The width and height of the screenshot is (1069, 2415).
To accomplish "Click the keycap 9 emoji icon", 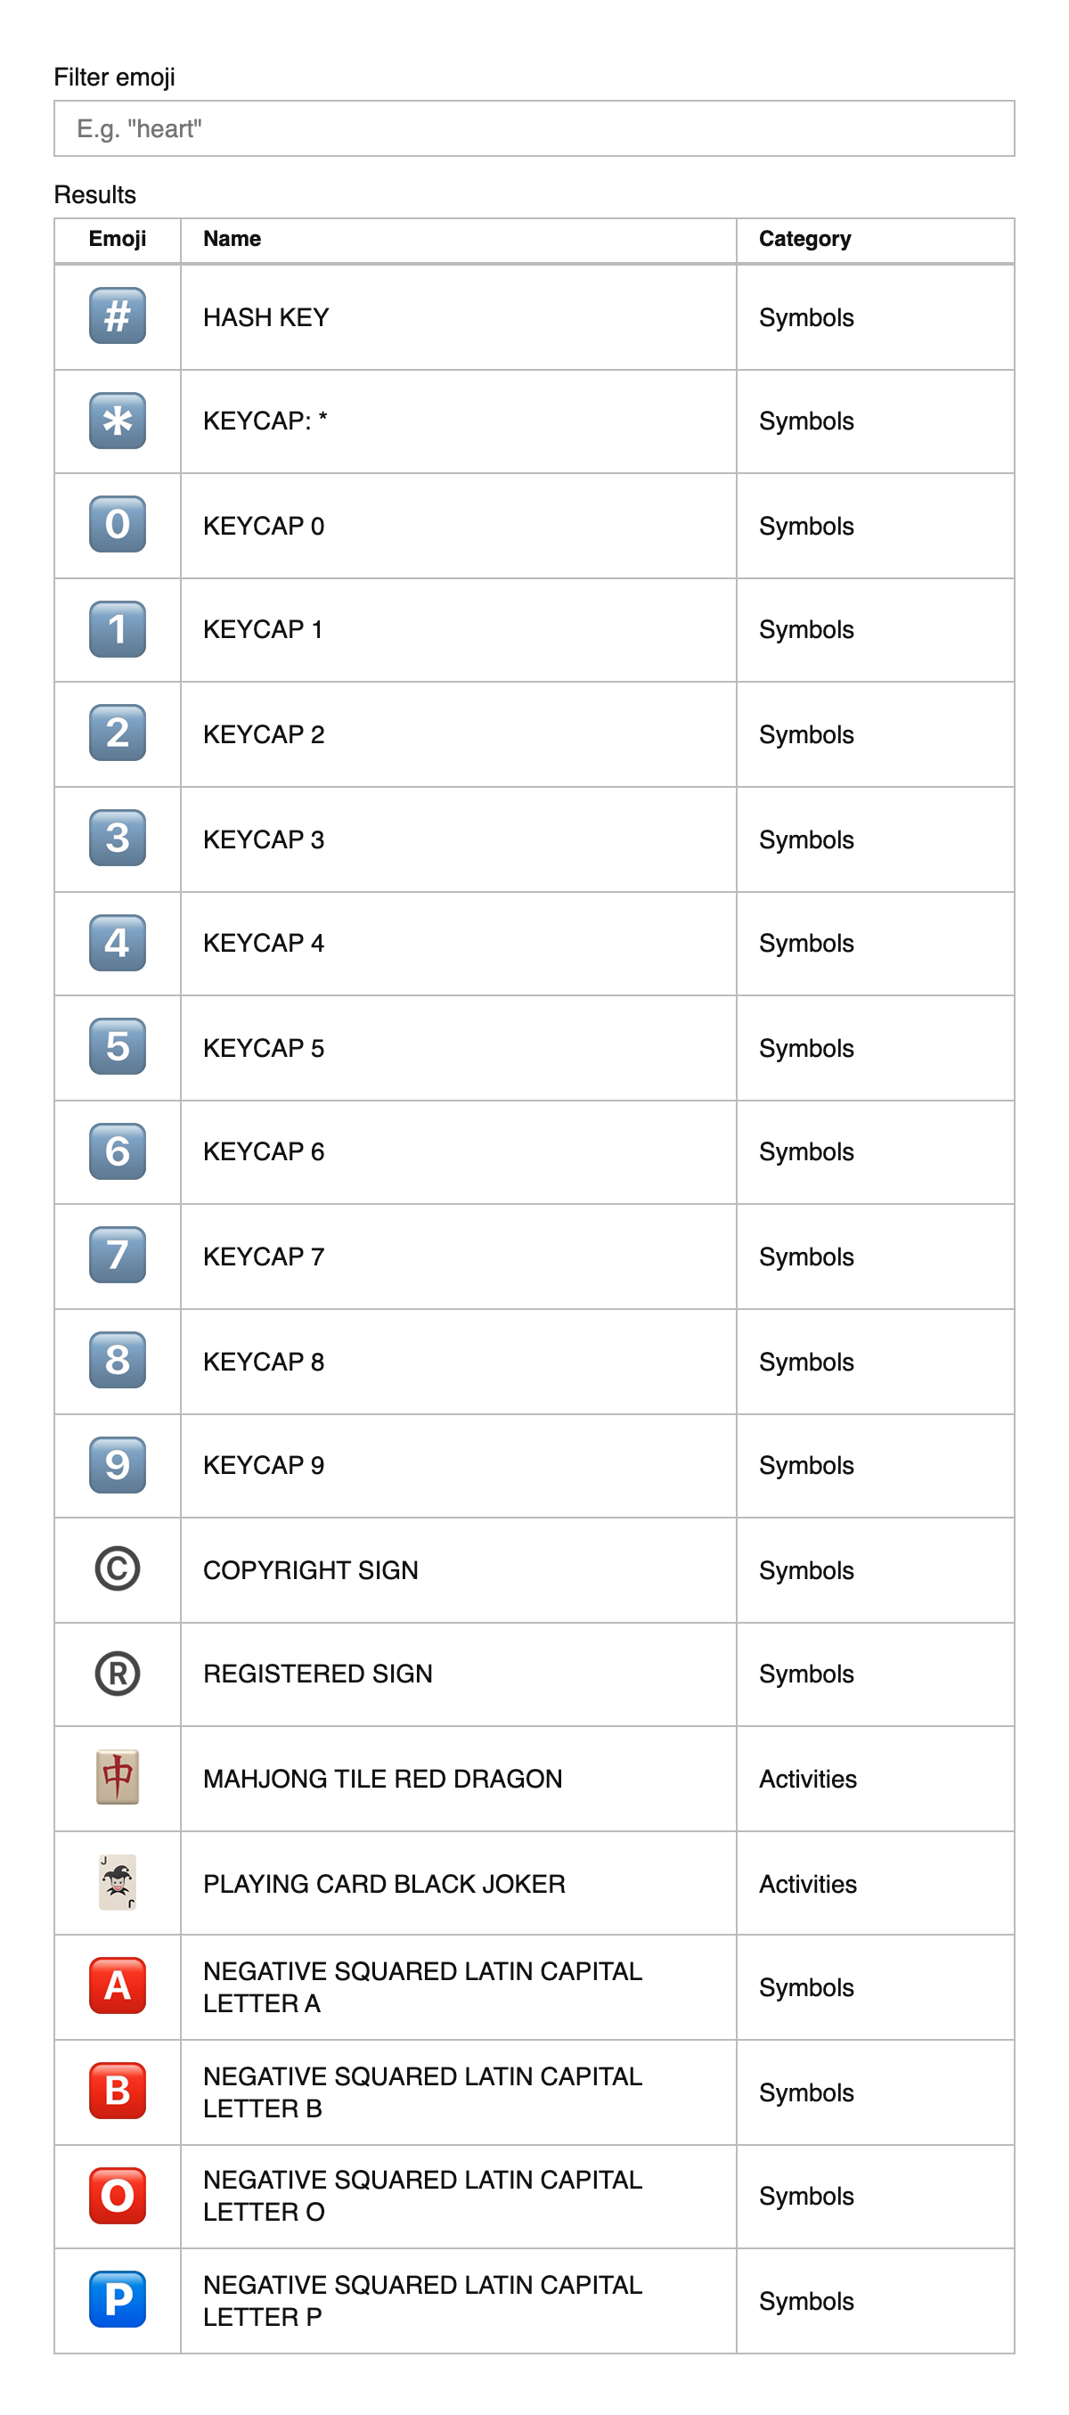I will coord(117,1464).
